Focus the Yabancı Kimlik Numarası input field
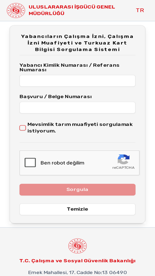Viewport: 155px width, 276px height. click(x=77, y=81)
